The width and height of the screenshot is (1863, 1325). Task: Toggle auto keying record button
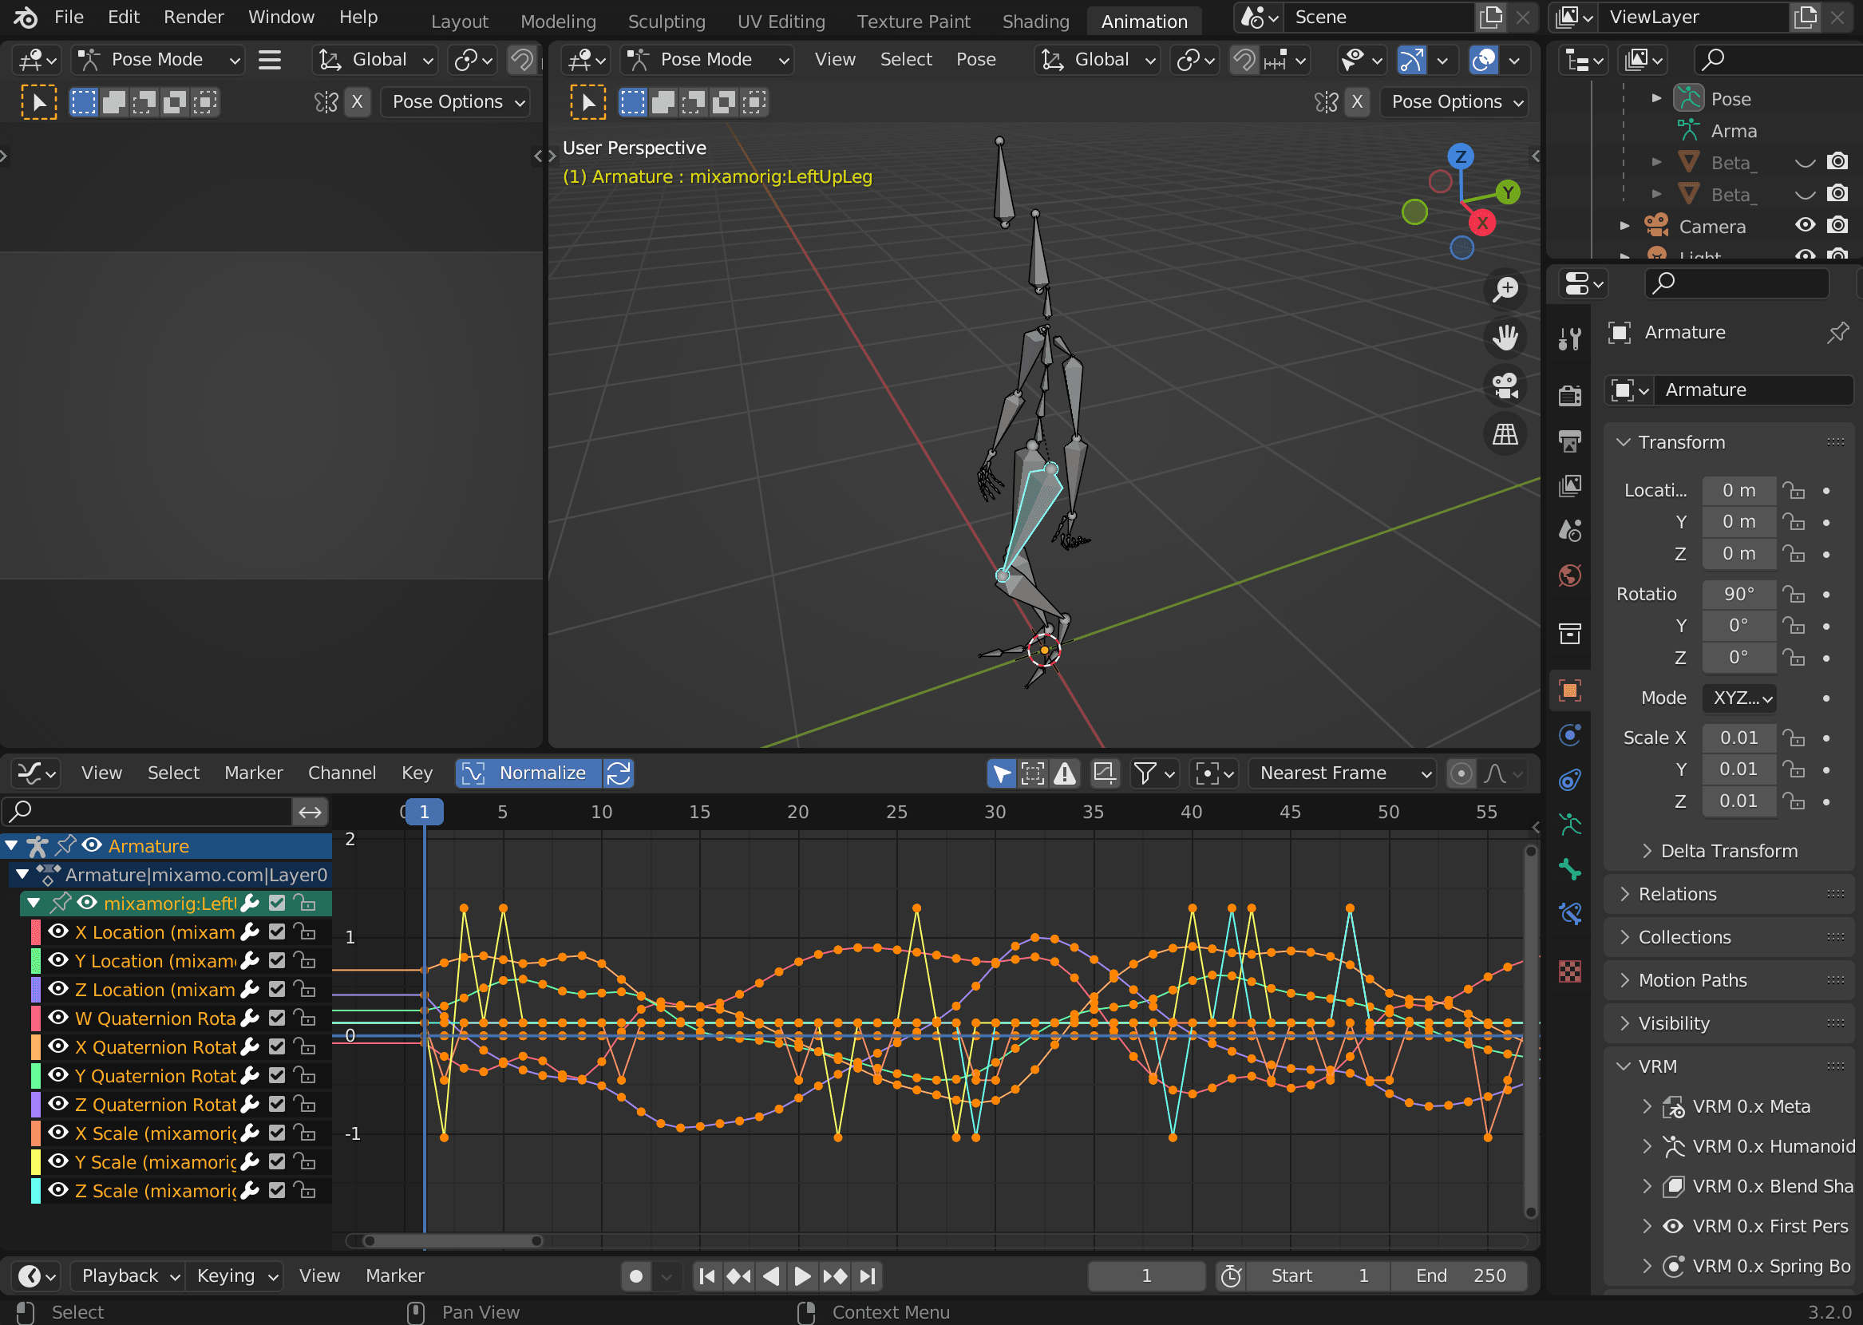point(635,1276)
